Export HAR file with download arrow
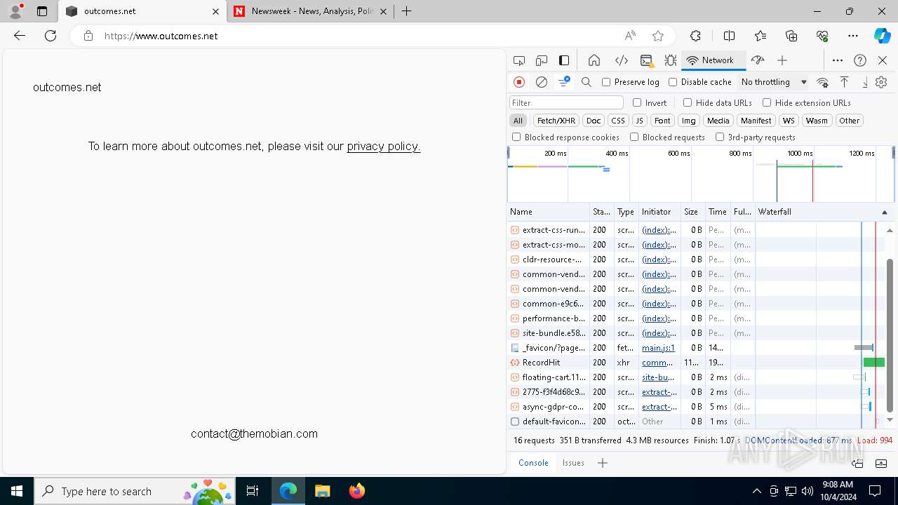The image size is (898, 505). (864, 82)
